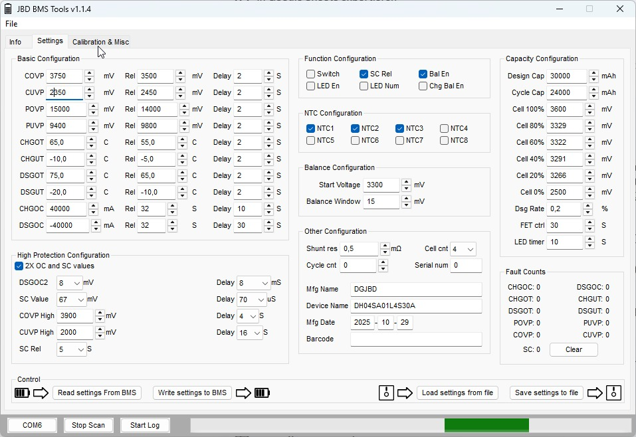
Task: Click the arrow icon after Write settings to BMS
Action: coord(243,393)
